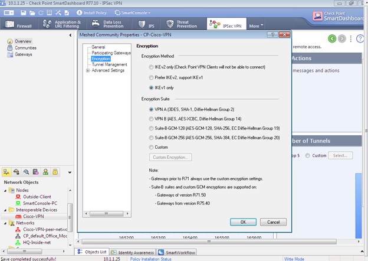Click the grey forward navigation arrow
Image resolution: width=368 pixels, height=261 pixels.
pyautogui.click(x=341, y=38)
